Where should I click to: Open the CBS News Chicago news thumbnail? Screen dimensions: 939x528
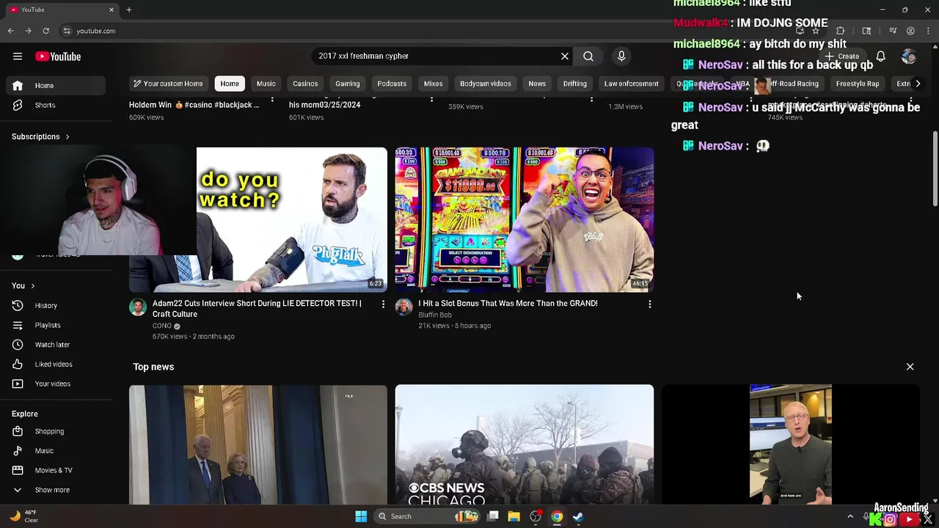(x=525, y=445)
